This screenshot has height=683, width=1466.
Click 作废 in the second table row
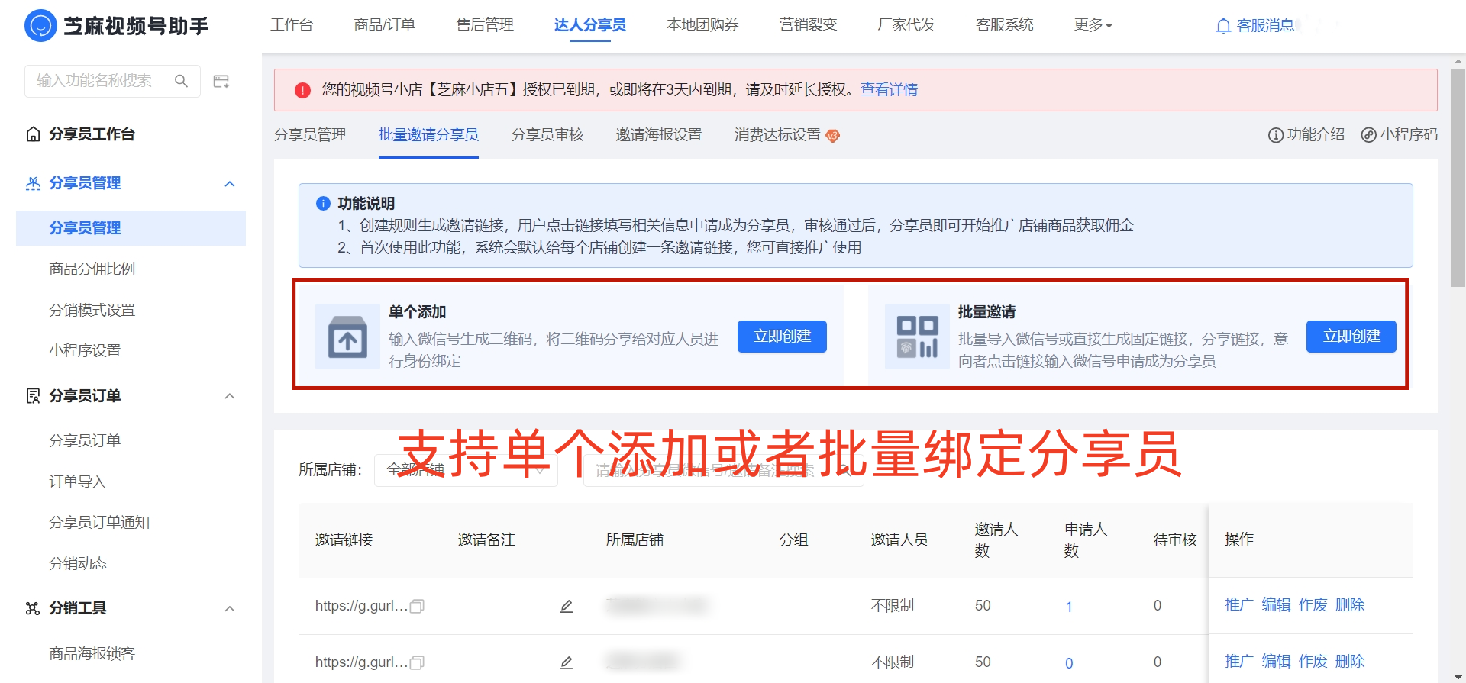point(1313,662)
